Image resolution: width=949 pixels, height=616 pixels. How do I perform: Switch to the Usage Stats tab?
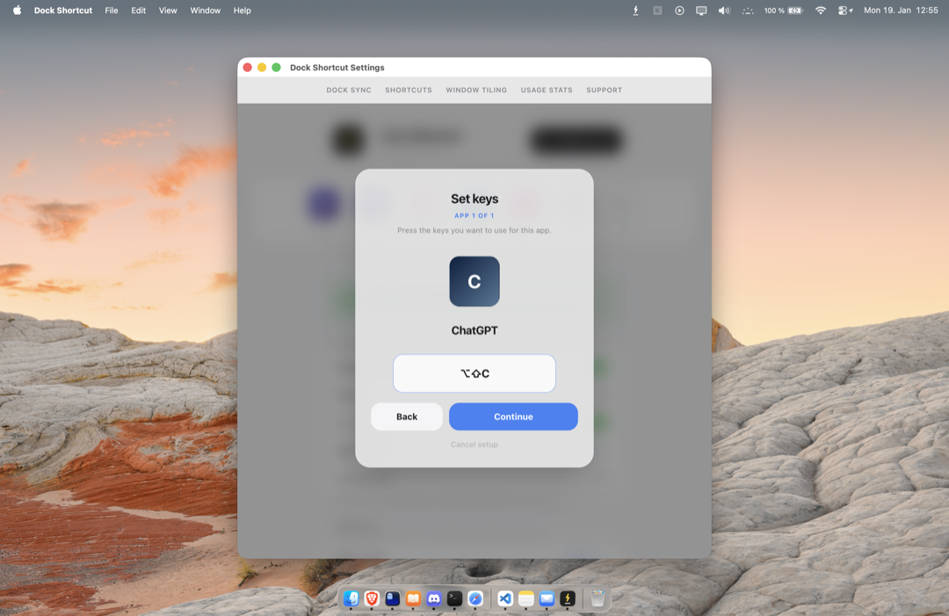click(547, 90)
